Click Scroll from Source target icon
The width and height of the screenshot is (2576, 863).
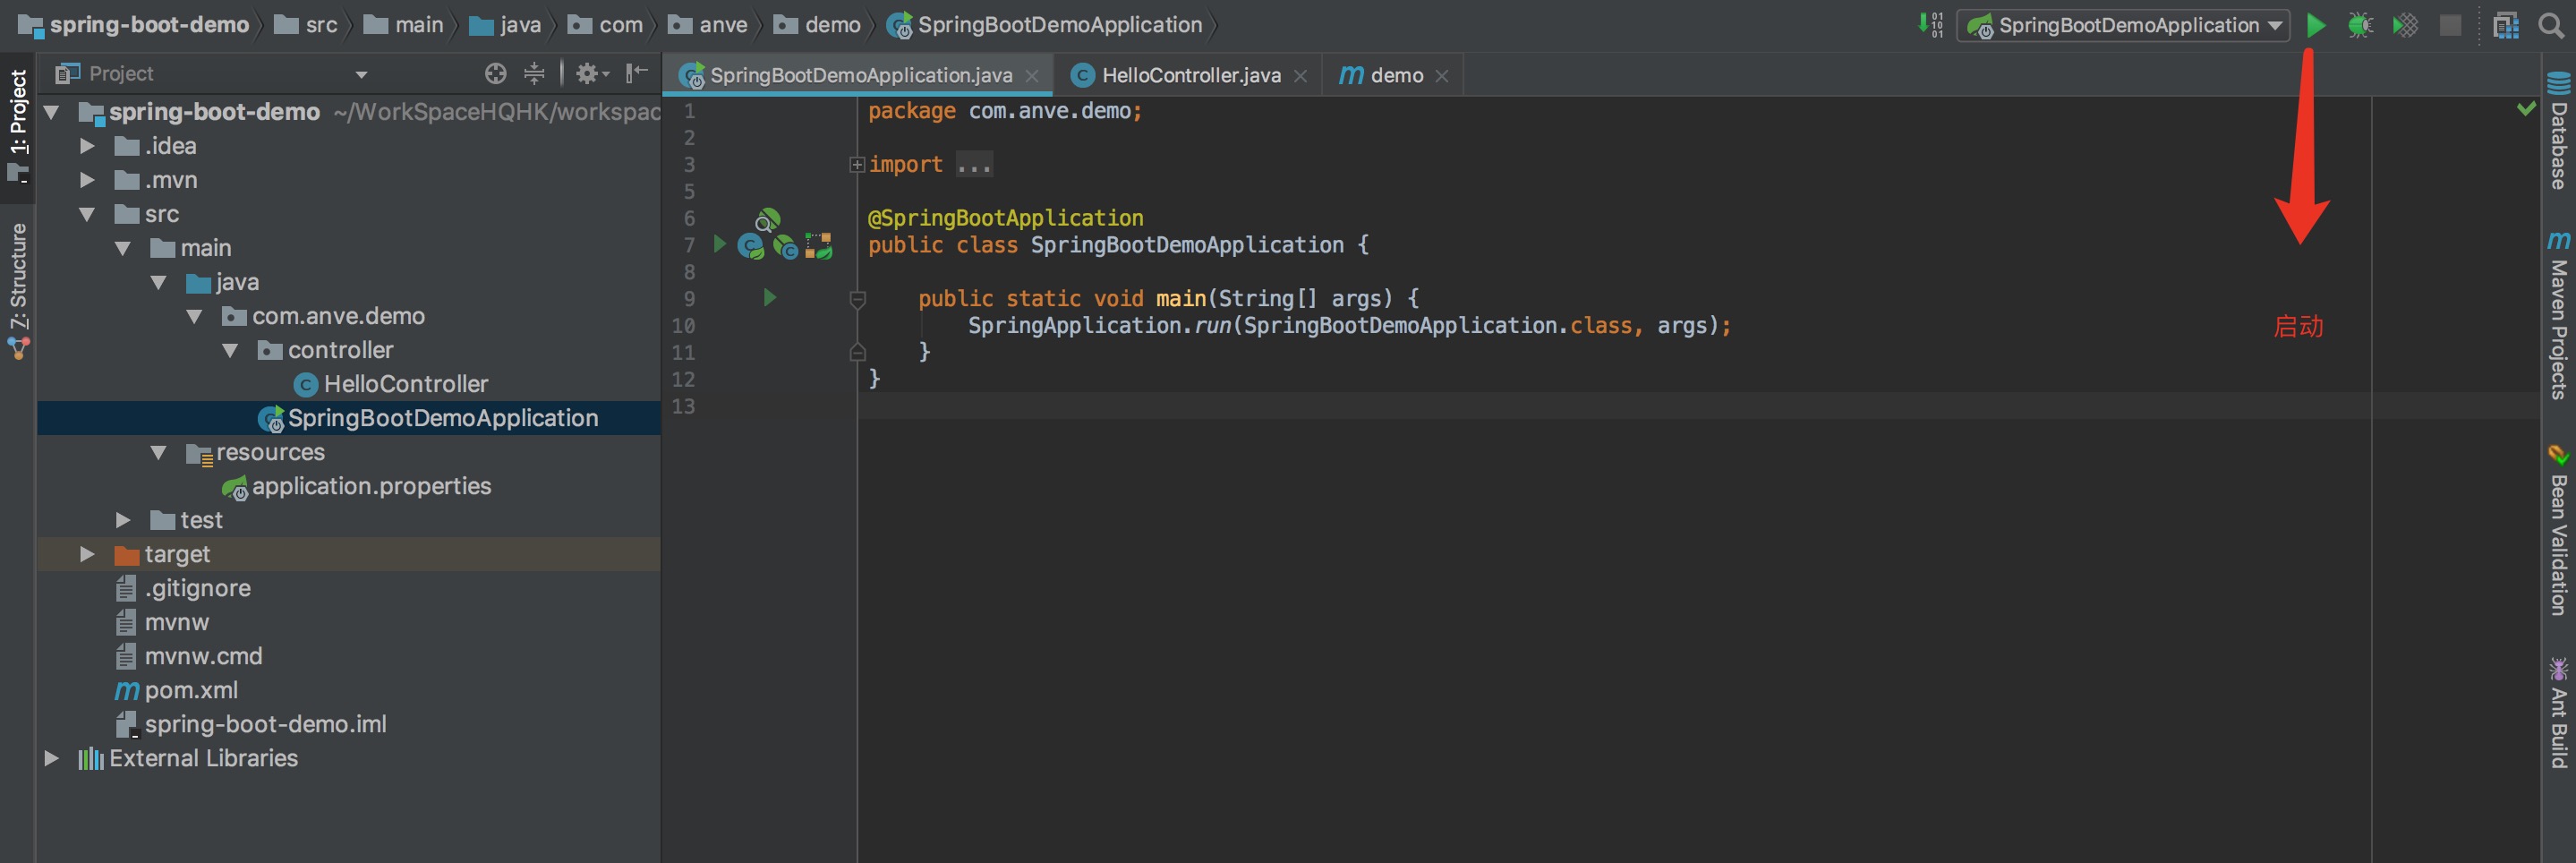click(495, 73)
